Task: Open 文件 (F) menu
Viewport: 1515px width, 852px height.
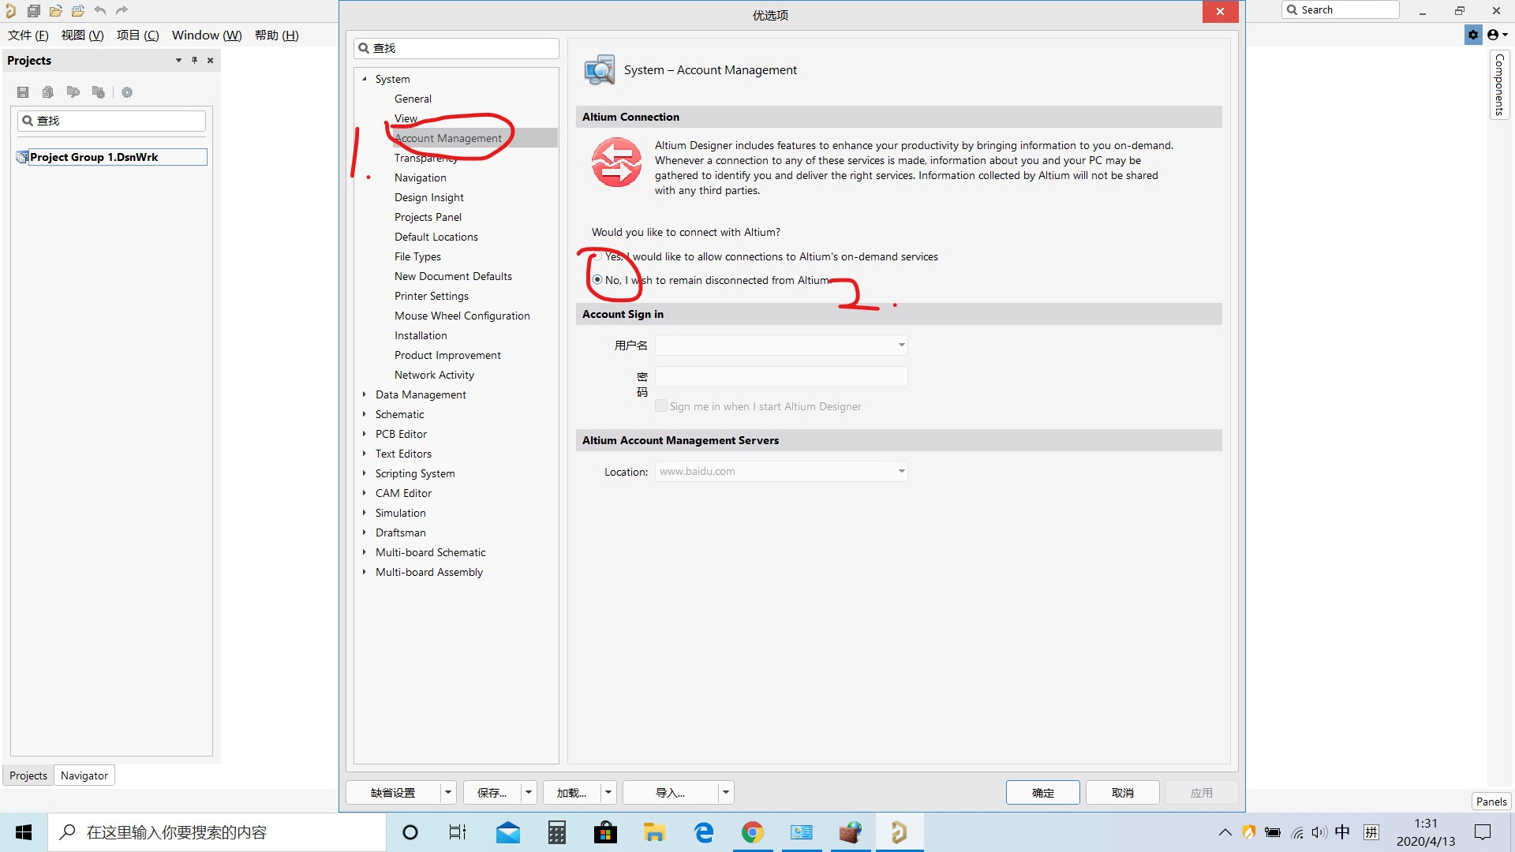Action: tap(28, 35)
